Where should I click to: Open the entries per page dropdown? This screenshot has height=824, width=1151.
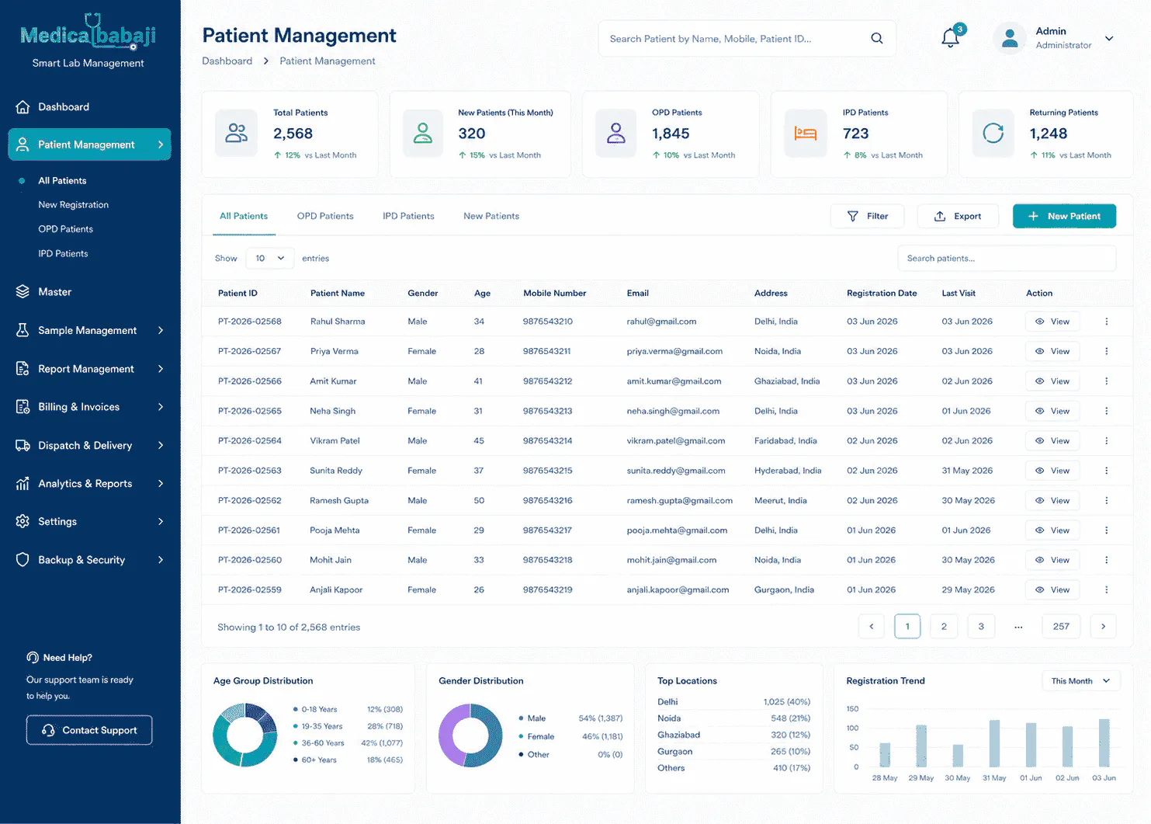[x=269, y=258]
